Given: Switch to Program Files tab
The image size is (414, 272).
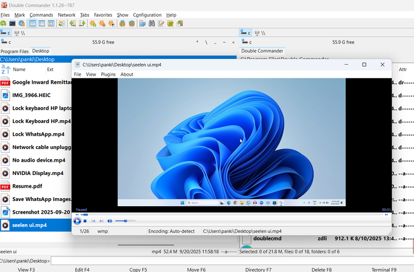Looking at the screenshot, I should pyautogui.click(x=14, y=51).
